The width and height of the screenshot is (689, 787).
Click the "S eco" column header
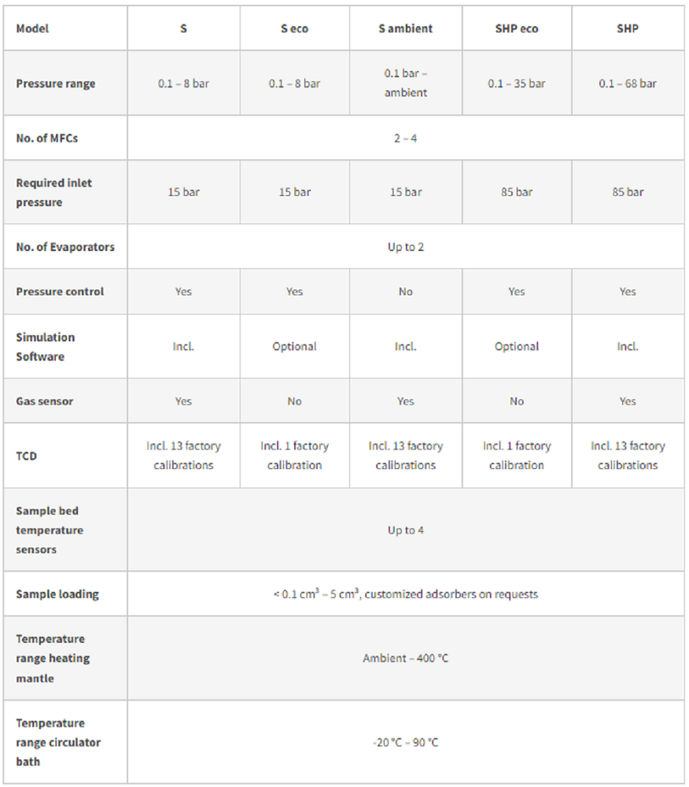tap(294, 28)
